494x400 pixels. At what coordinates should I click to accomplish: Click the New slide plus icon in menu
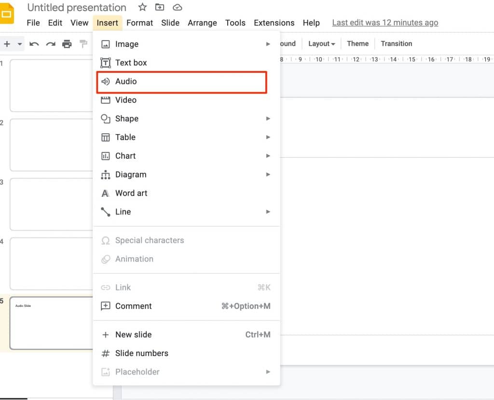point(106,335)
